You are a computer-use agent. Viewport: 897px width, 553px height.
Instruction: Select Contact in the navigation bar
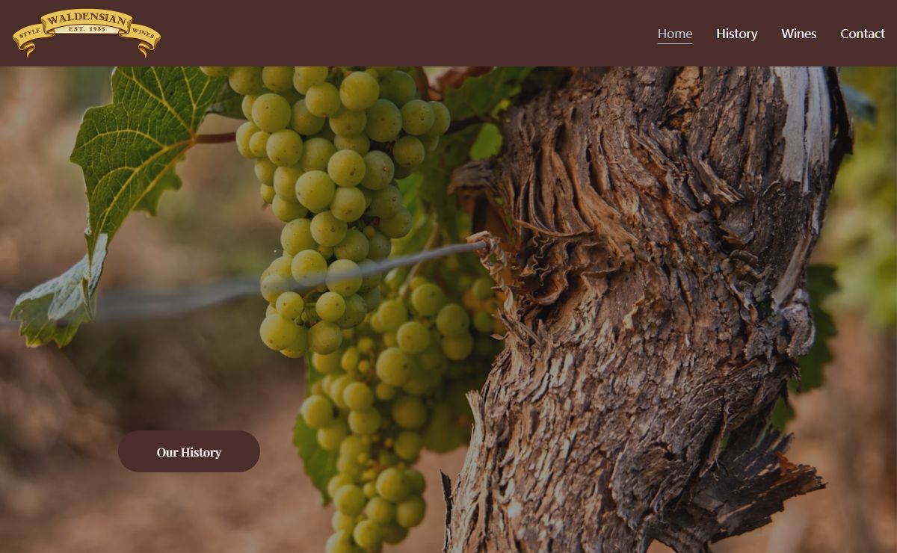[863, 34]
